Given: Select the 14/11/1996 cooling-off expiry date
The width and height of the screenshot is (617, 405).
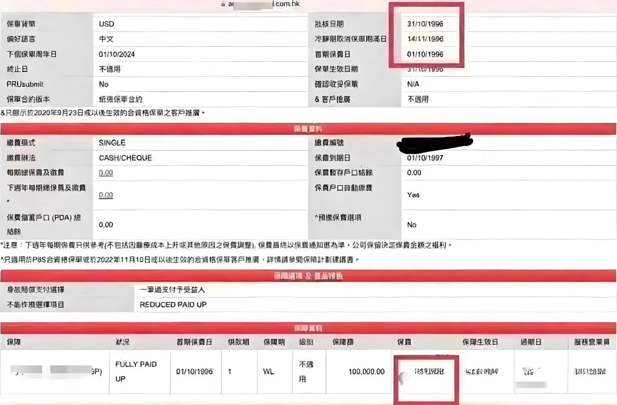Looking at the screenshot, I should (x=425, y=39).
